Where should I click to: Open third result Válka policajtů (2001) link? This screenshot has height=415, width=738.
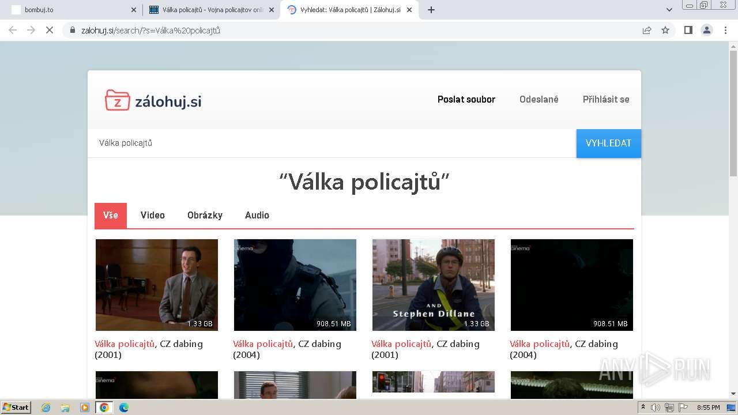(x=426, y=349)
